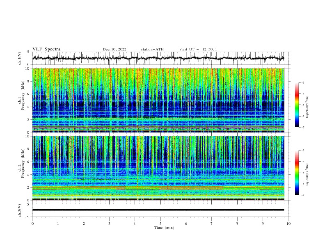Click the "Time (min)" axis title

pyautogui.click(x=164, y=228)
